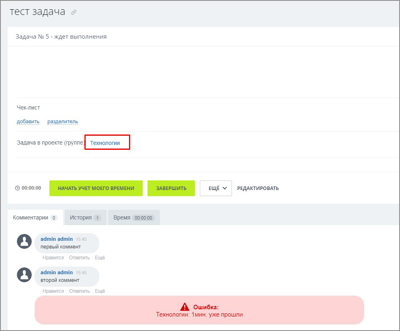Viewport: 400px width, 331px height.
Task: Insert a разделитель in the checklist
Action: tap(63, 122)
